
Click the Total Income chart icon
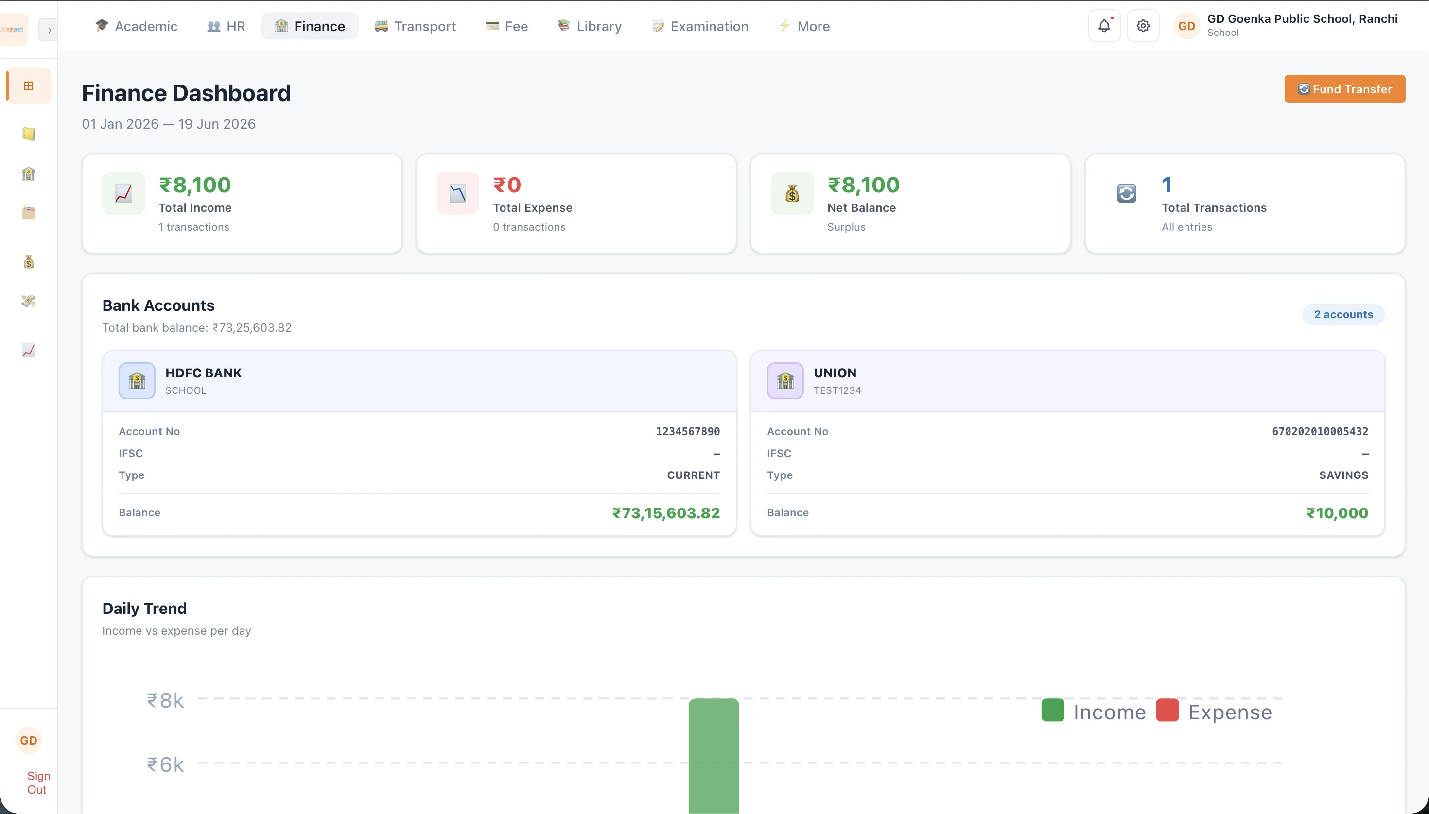(123, 193)
